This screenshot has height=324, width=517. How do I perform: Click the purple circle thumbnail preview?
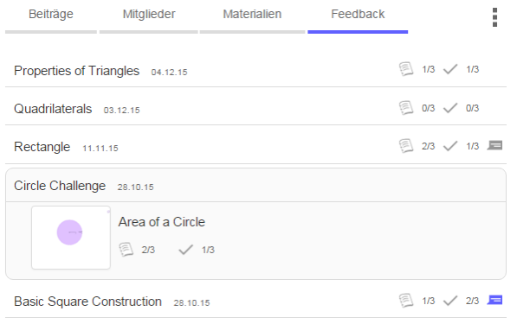[x=71, y=238]
